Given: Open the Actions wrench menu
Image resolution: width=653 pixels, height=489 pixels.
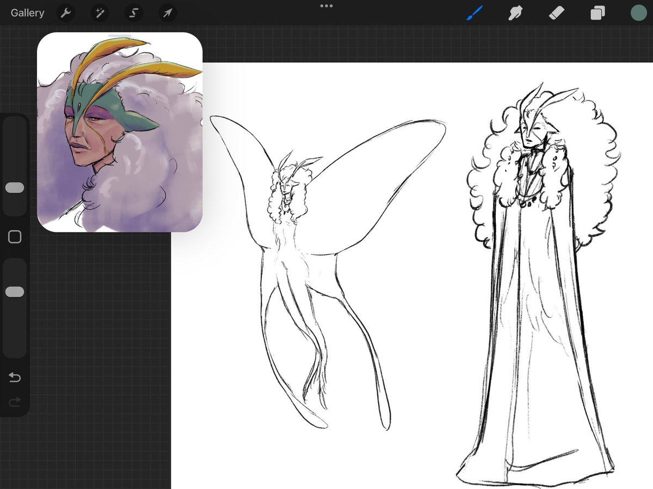Looking at the screenshot, I should pyautogui.click(x=66, y=13).
